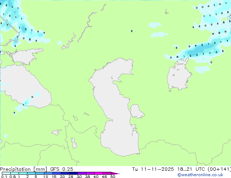231x178 pixels.
Task: Click the Sea of Azov on the map
Action: click(26, 57)
